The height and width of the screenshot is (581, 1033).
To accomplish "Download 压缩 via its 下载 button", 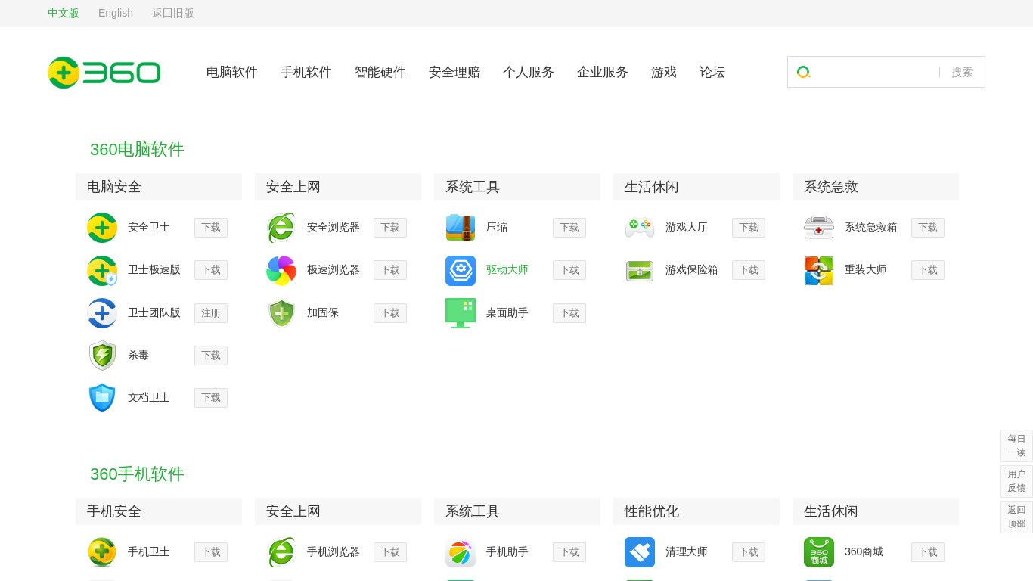I will (569, 228).
